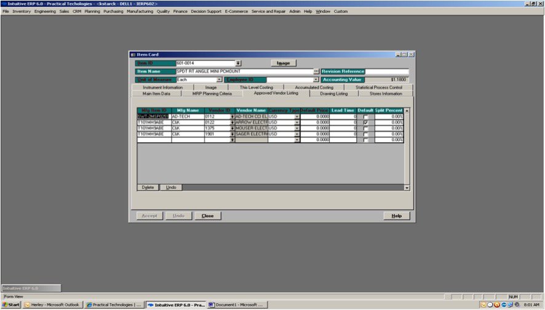Switch to Document1 - Microsoft Word taskbar item
Image resolution: width=545 pixels, height=310 pixels.
[237, 305]
